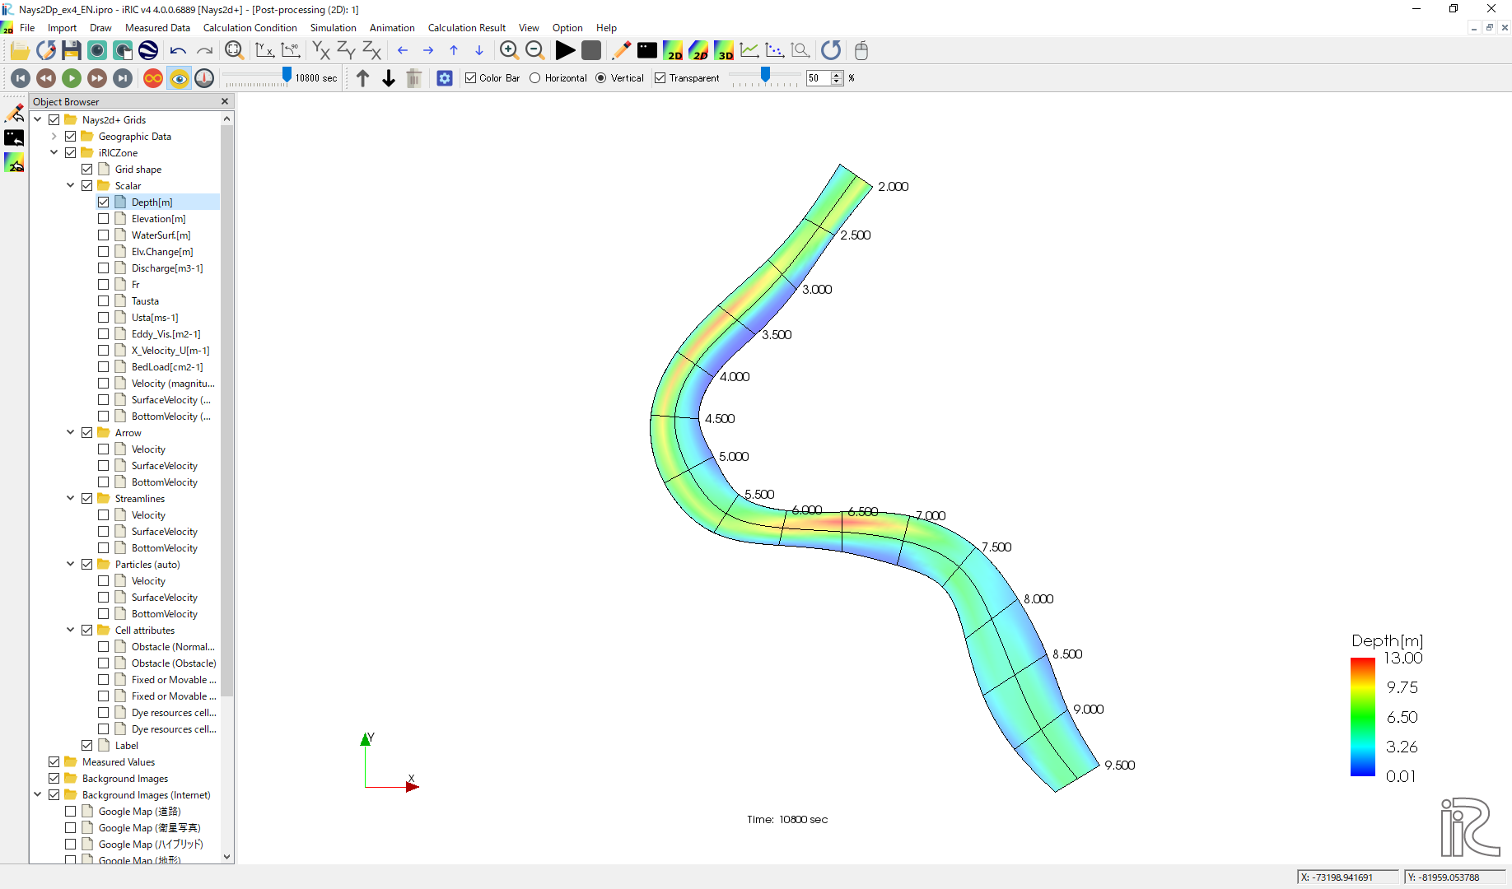
Task: Expand the Geographic Data node
Action: pyautogui.click(x=54, y=137)
